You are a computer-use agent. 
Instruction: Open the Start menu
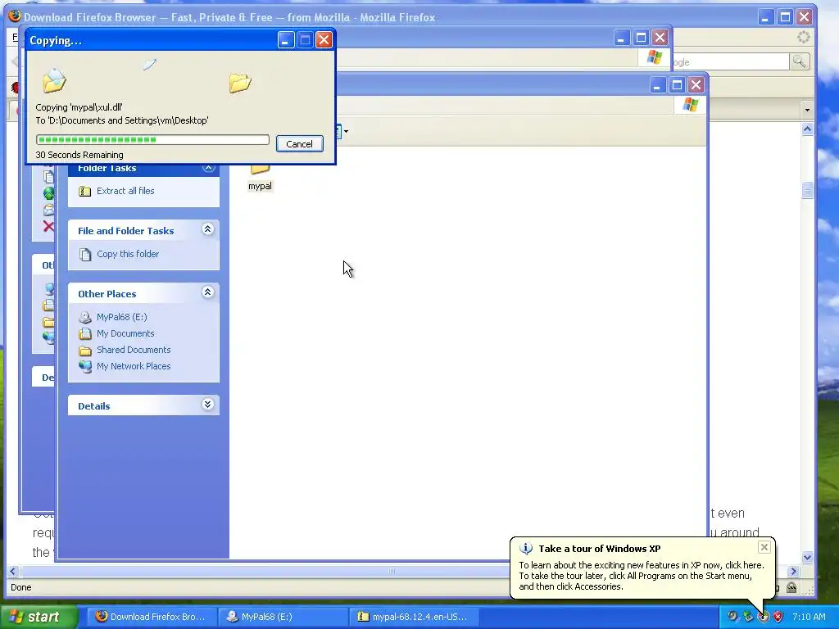(x=38, y=617)
